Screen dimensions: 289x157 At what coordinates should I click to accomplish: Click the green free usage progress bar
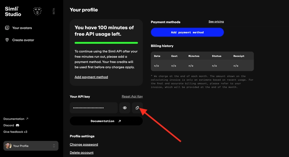click(x=106, y=43)
